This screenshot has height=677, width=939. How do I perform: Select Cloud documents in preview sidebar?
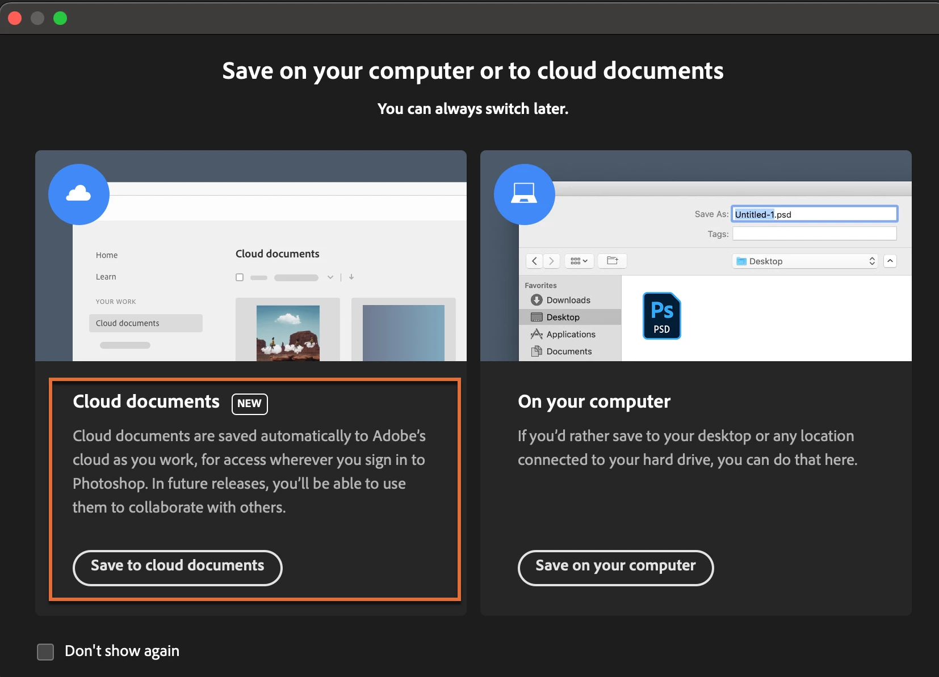pyautogui.click(x=146, y=323)
